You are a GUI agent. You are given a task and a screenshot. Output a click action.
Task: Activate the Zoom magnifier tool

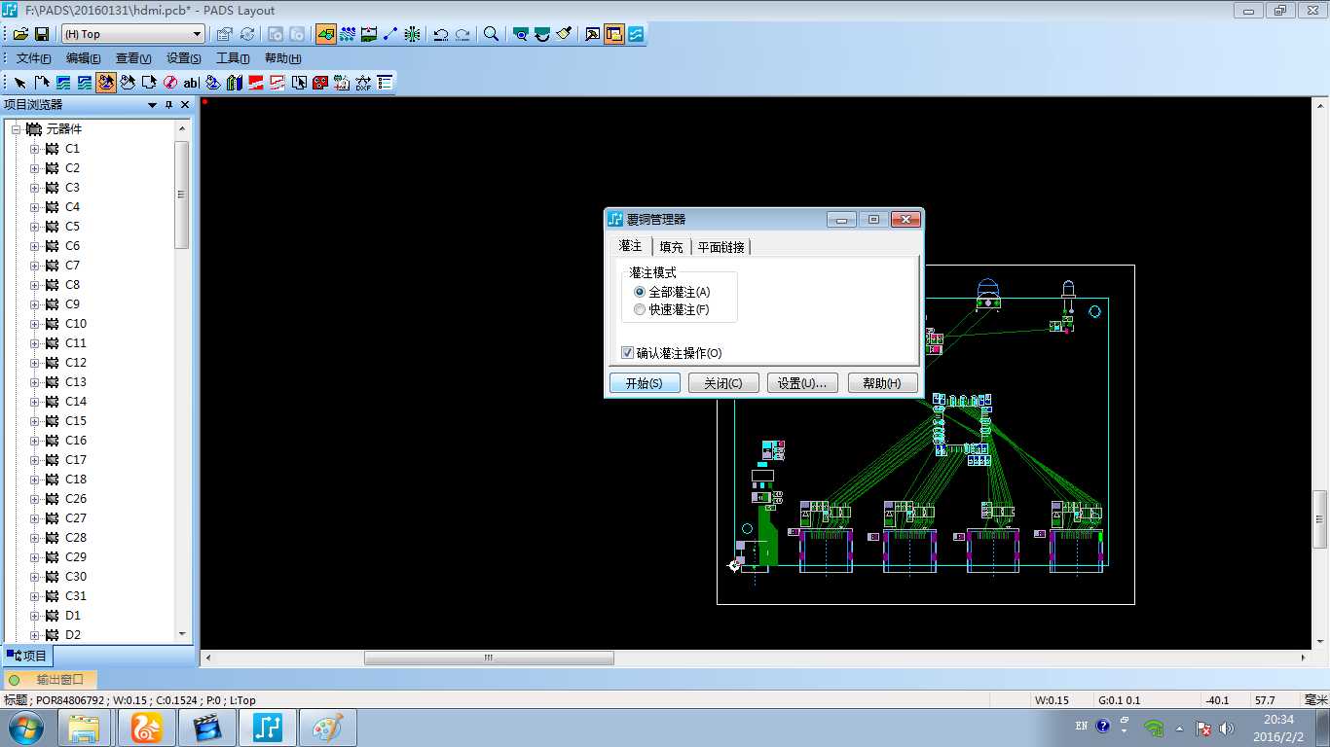pos(492,34)
